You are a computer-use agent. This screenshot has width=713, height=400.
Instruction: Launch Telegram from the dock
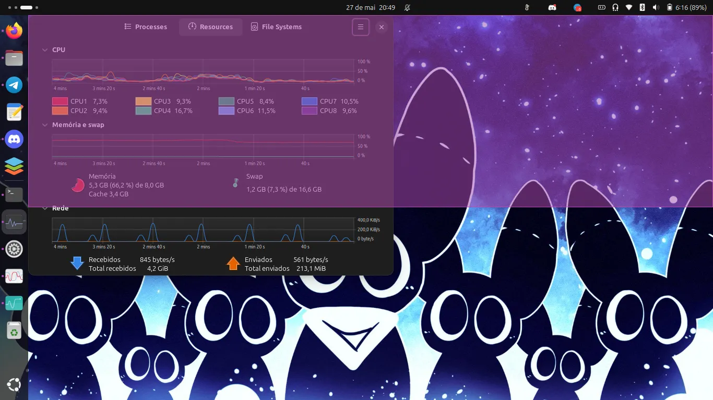click(x=14, y=84)
